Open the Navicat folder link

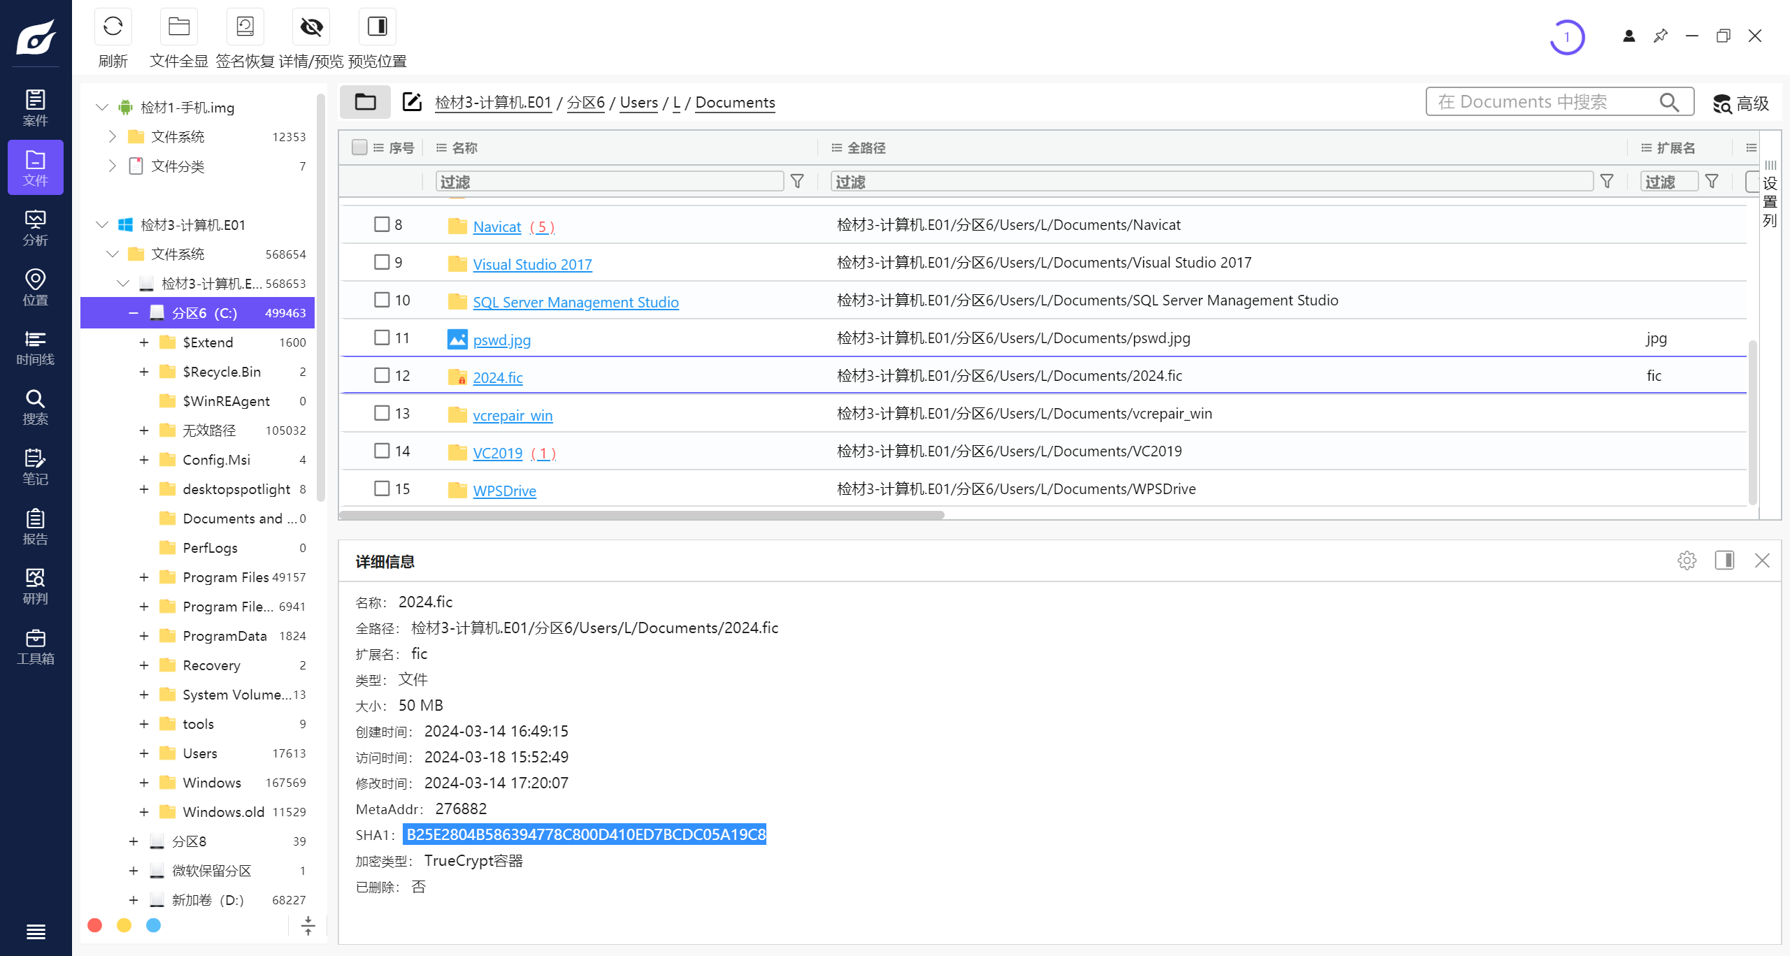(x=496, y=226)
